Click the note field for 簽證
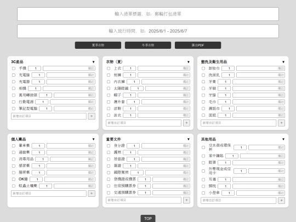Screen dimensions: 296x222 click(164, 166)
